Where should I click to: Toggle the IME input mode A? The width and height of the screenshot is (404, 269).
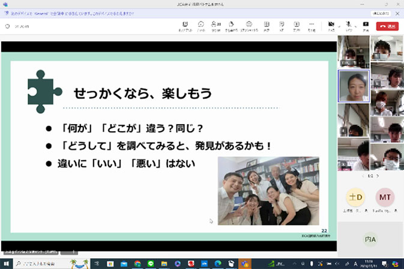point(355,264)
